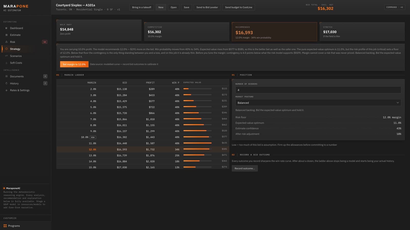Click the History count badge 2
Screen dimensions: 410x230
click(x=45, y=83)
